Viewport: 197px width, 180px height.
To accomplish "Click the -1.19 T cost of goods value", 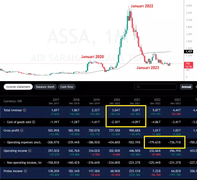I will coord(54,122).
